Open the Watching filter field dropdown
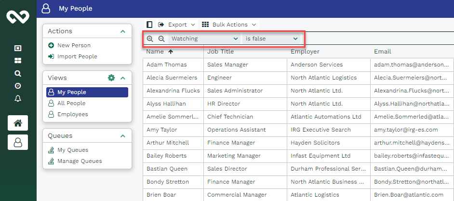The image size is (454, 201). (x=205, y=39)
